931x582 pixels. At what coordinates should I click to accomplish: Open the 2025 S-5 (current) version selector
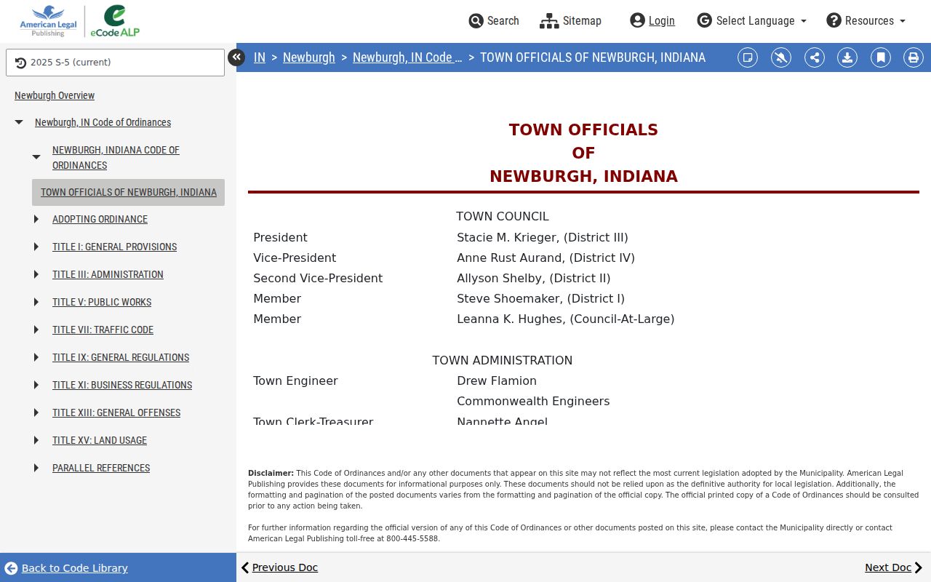click(115, 63)
